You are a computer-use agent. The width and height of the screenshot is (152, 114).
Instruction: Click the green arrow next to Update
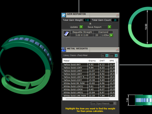tap(81, 27)
